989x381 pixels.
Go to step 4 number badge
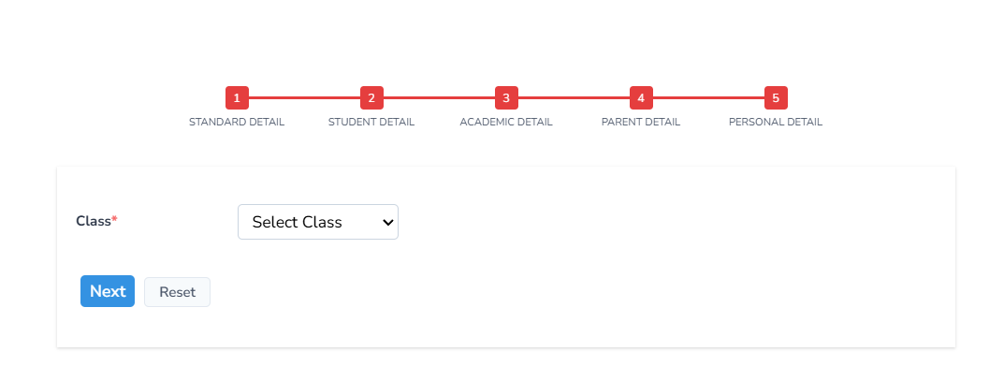641,97
